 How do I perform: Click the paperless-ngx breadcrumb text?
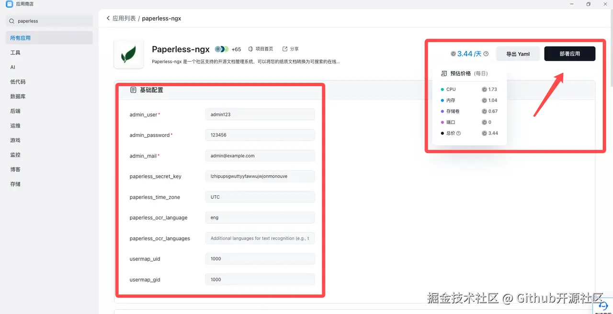[161, 18]
